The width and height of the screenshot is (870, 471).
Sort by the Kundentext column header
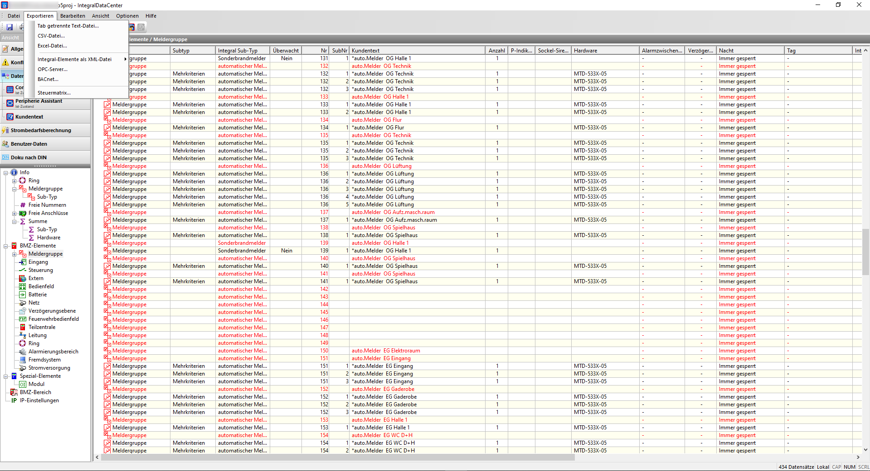tap(417, 51)
